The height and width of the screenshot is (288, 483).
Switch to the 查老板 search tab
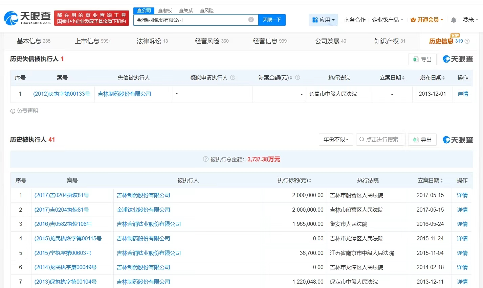pyautogui.click(x=165, y=10)
